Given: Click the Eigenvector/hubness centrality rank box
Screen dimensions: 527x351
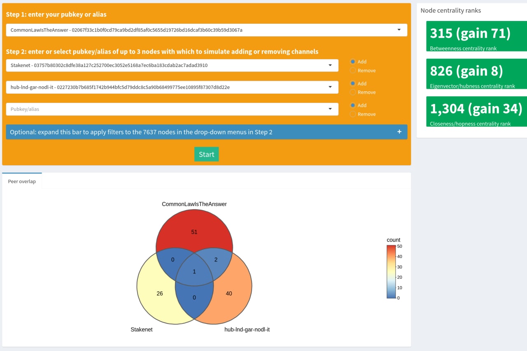Looking at the screenshot, I should [476, 74].
